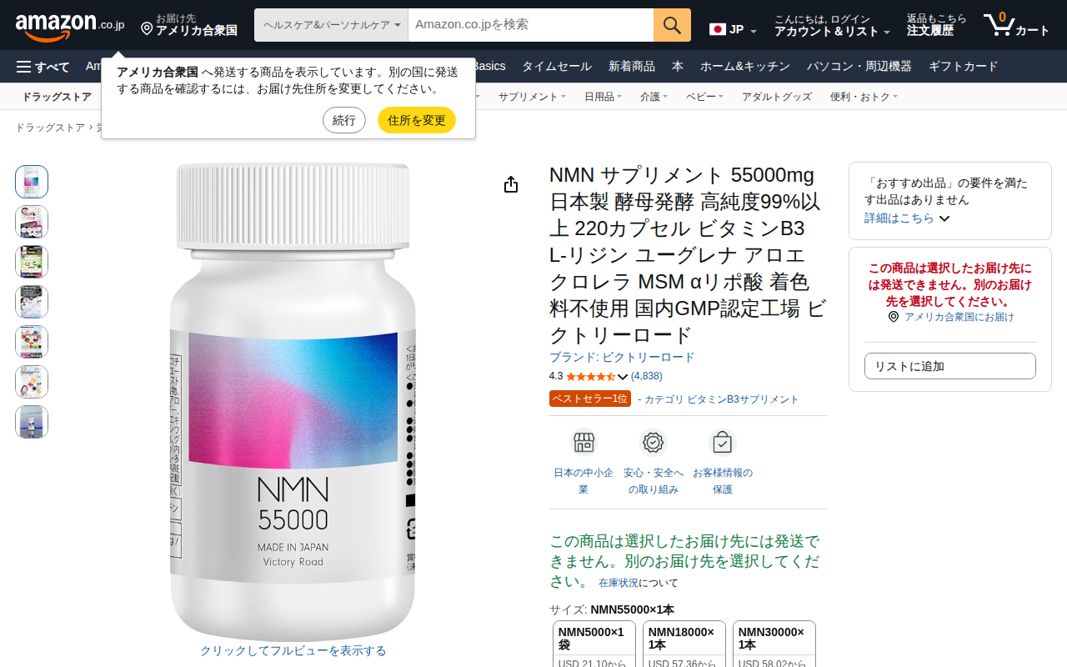Click the お届け先 location pin in header
The image size is (1067, 667).
pyautogui.click(x=147, y=29)
